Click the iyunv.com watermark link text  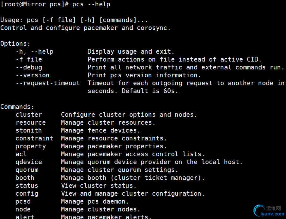[x=272, y=214]
